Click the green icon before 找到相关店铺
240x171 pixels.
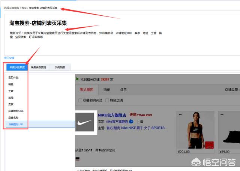pos(77,80)
